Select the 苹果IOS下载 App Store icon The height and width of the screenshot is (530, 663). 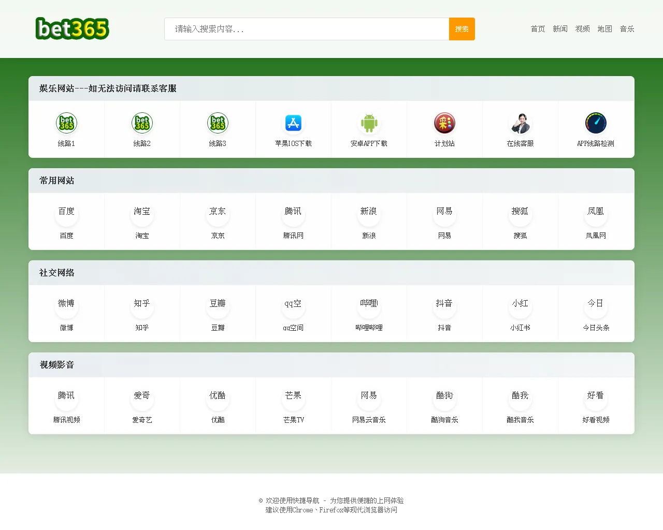(x=293, y=123)
